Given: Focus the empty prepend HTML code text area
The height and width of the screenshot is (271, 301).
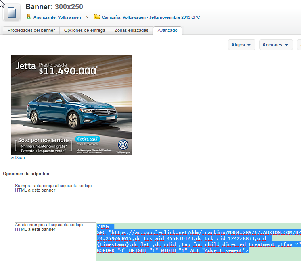Looking at the screenshot, I should (198, 202).
